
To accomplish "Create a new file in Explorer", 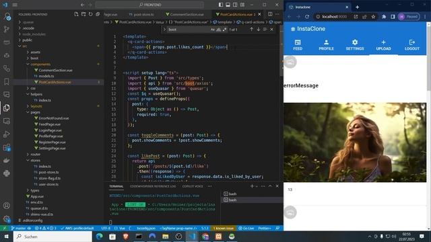I will point(76,14).
